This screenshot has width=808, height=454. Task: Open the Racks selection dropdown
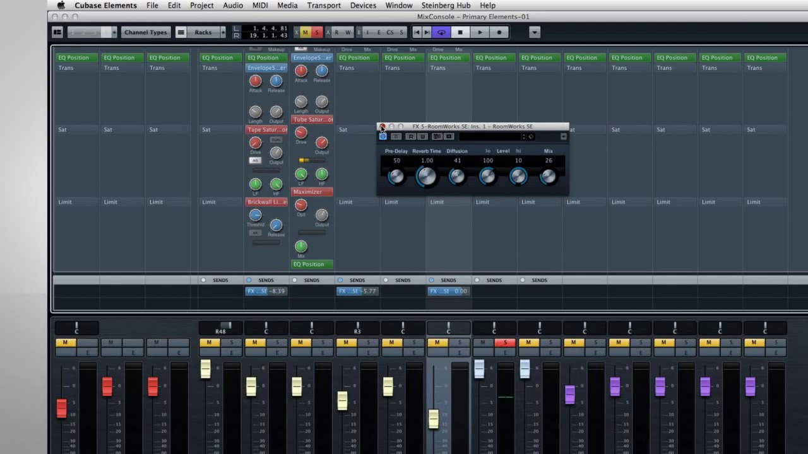click(x=203, y=32)
